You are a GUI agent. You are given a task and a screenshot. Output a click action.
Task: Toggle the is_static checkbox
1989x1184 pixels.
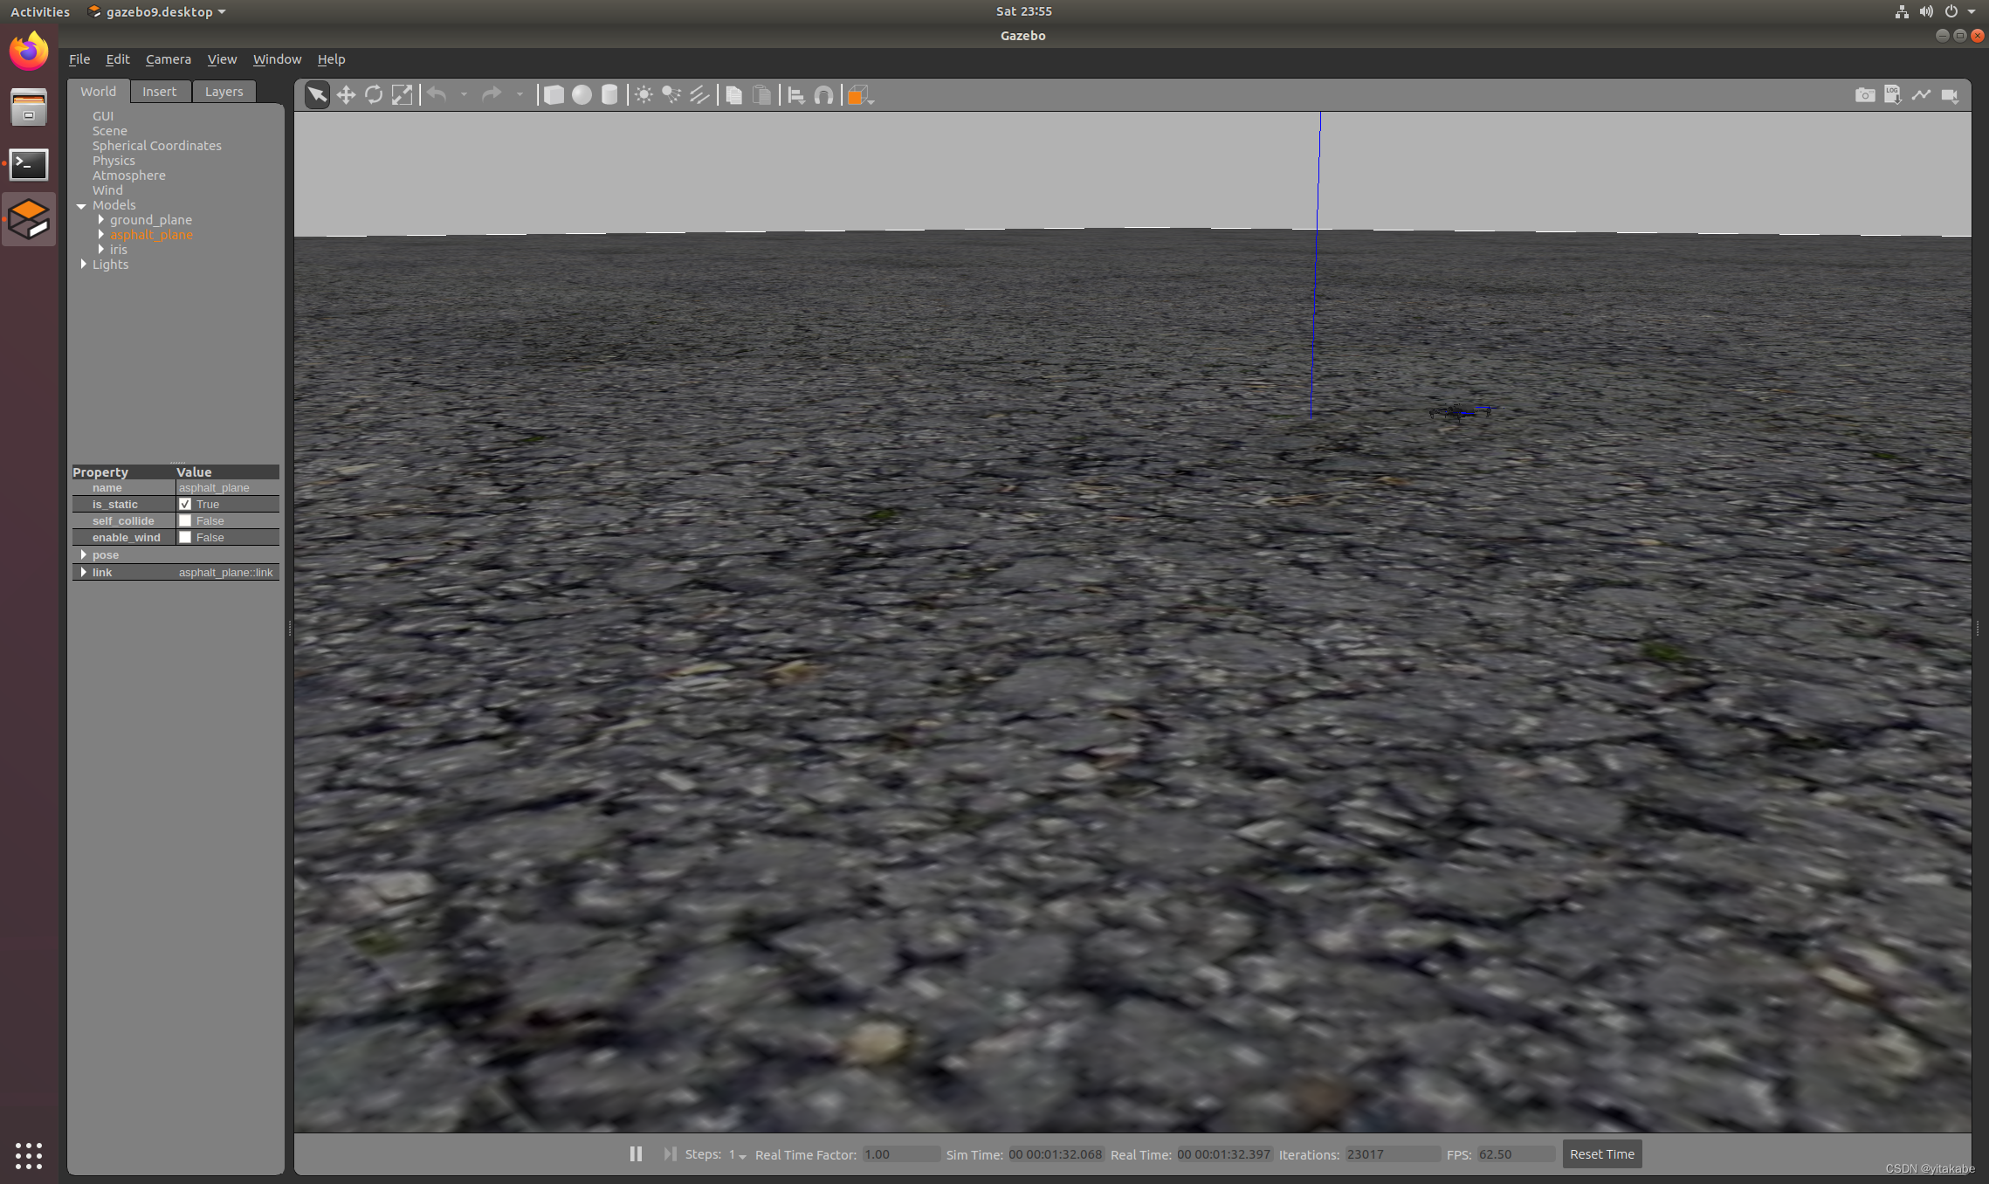[185, 504]
